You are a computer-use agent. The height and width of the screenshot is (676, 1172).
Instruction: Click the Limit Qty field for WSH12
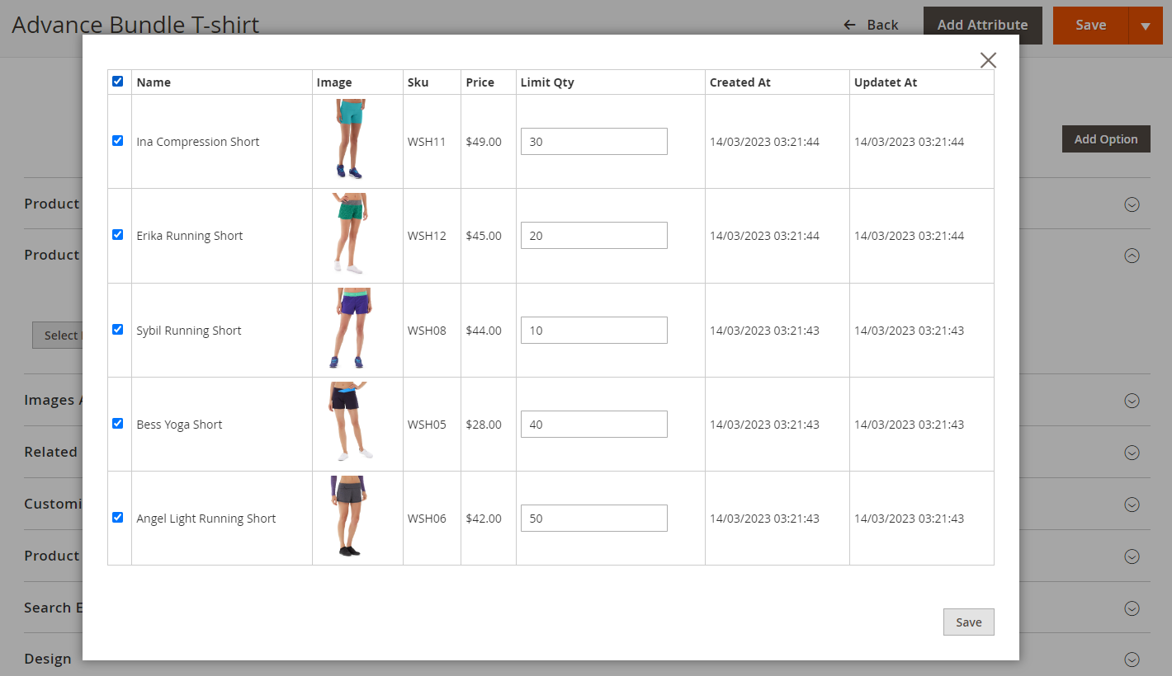point(593,236)
